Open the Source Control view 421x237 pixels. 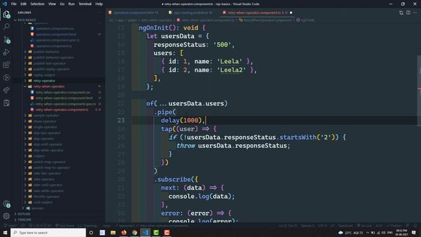[7, 39]
